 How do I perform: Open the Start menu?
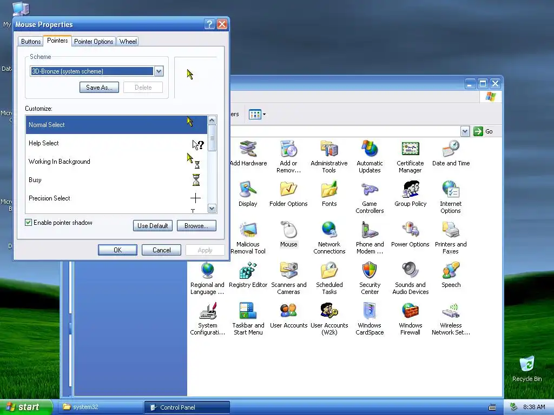(26, 407)
